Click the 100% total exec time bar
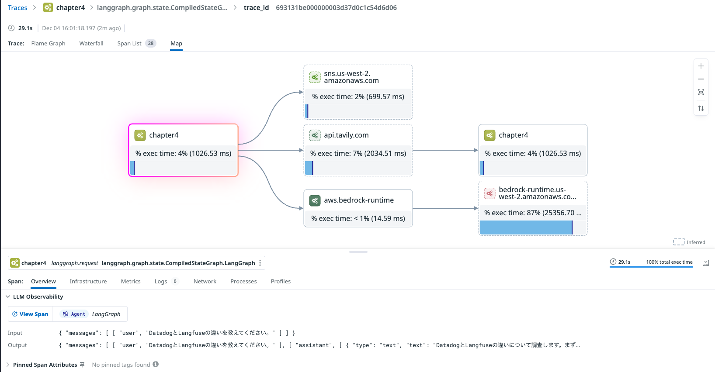The width and height of the screenshot is (715, 372). click(651, 267)
